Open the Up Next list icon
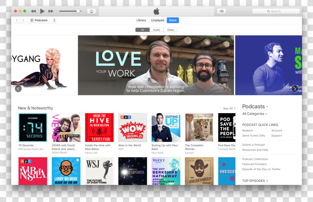This screenshot has height=202, width=313. (x=222, y=11)
